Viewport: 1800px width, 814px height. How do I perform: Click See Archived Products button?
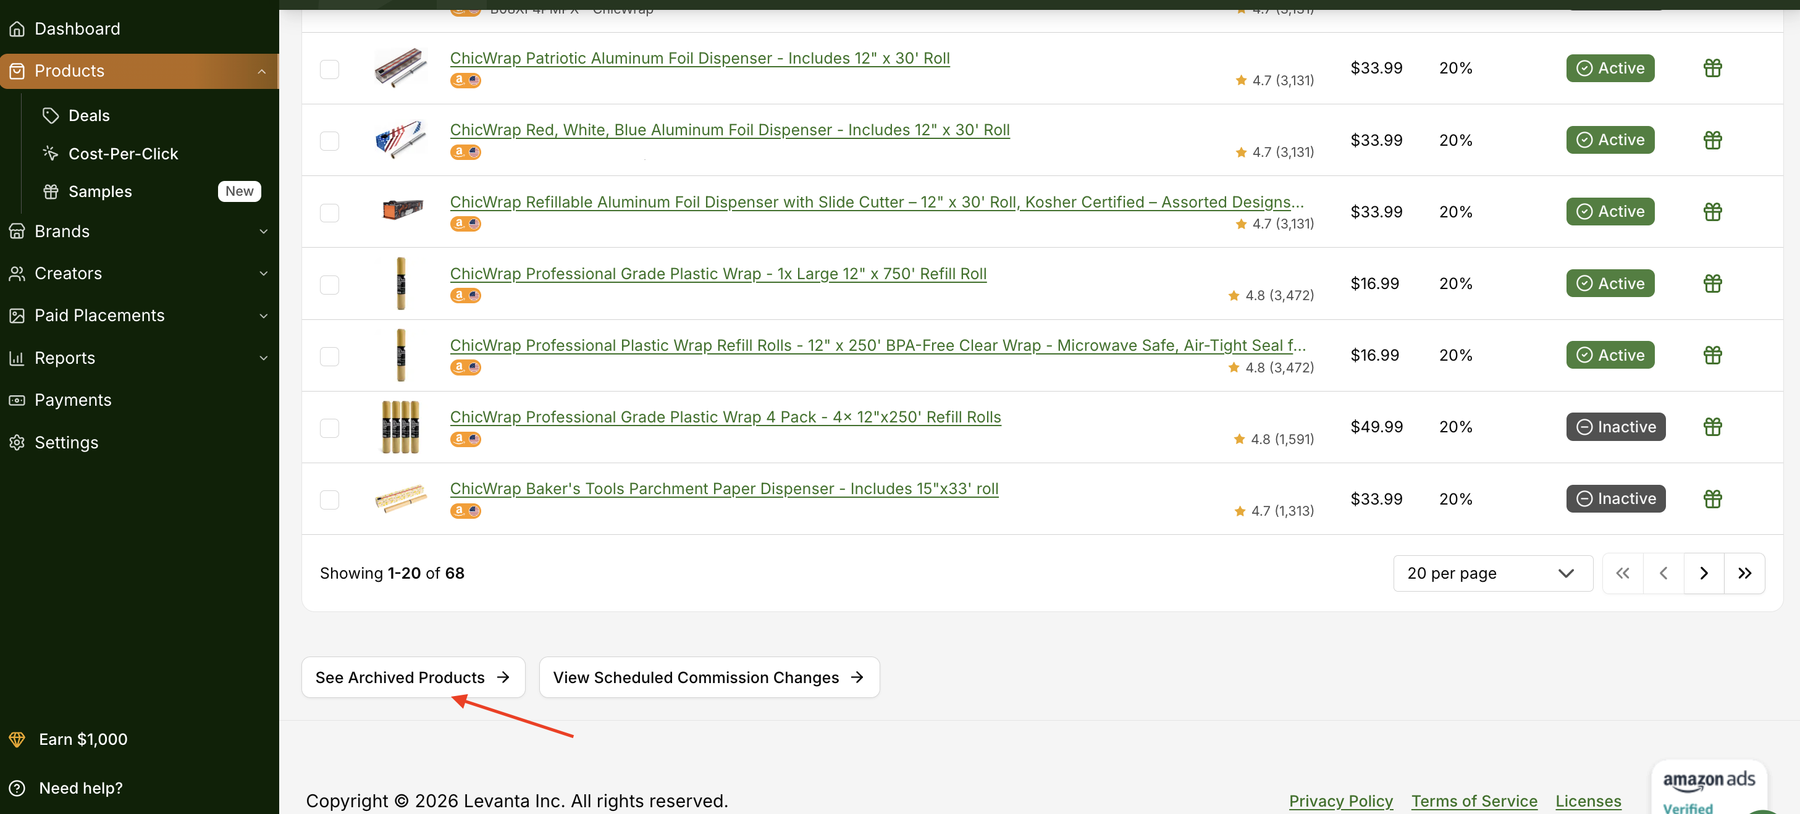413,677
